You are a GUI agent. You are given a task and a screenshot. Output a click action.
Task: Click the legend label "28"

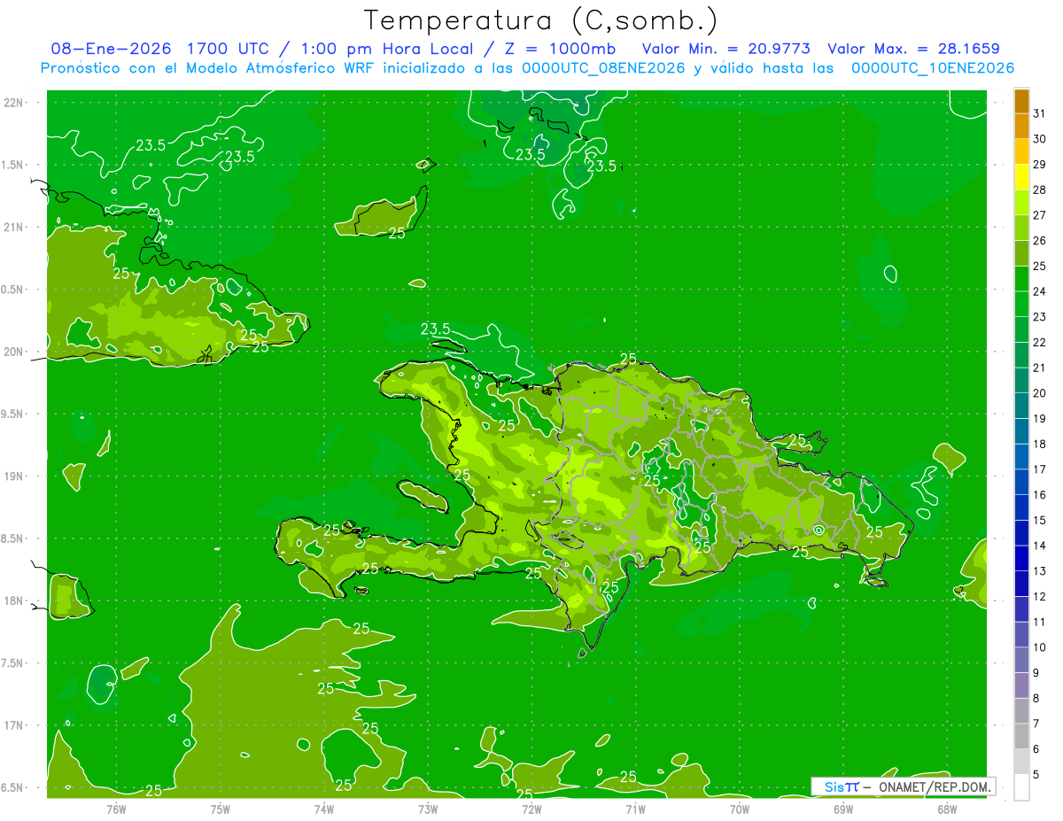[x=1040, y=190]
